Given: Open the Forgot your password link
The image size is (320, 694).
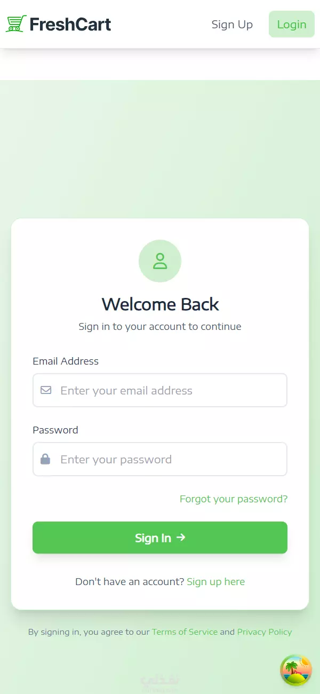Looking at the screenshot, I should point(234,499).
